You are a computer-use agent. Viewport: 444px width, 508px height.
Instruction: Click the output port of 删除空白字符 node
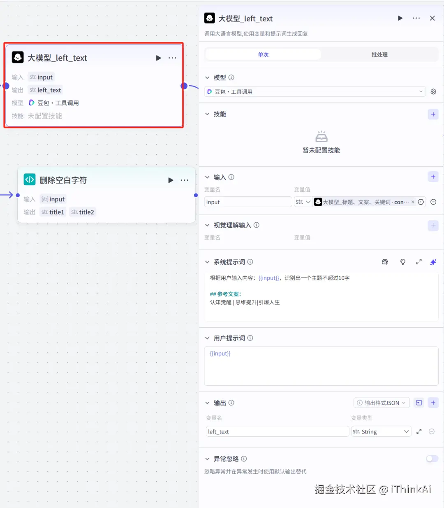(x=196, y=195)
